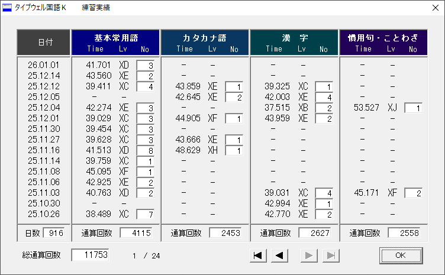Viewport: 445px width, 275px height.
Task: Click the 42.994 time in 漢字
Action: 278,203
